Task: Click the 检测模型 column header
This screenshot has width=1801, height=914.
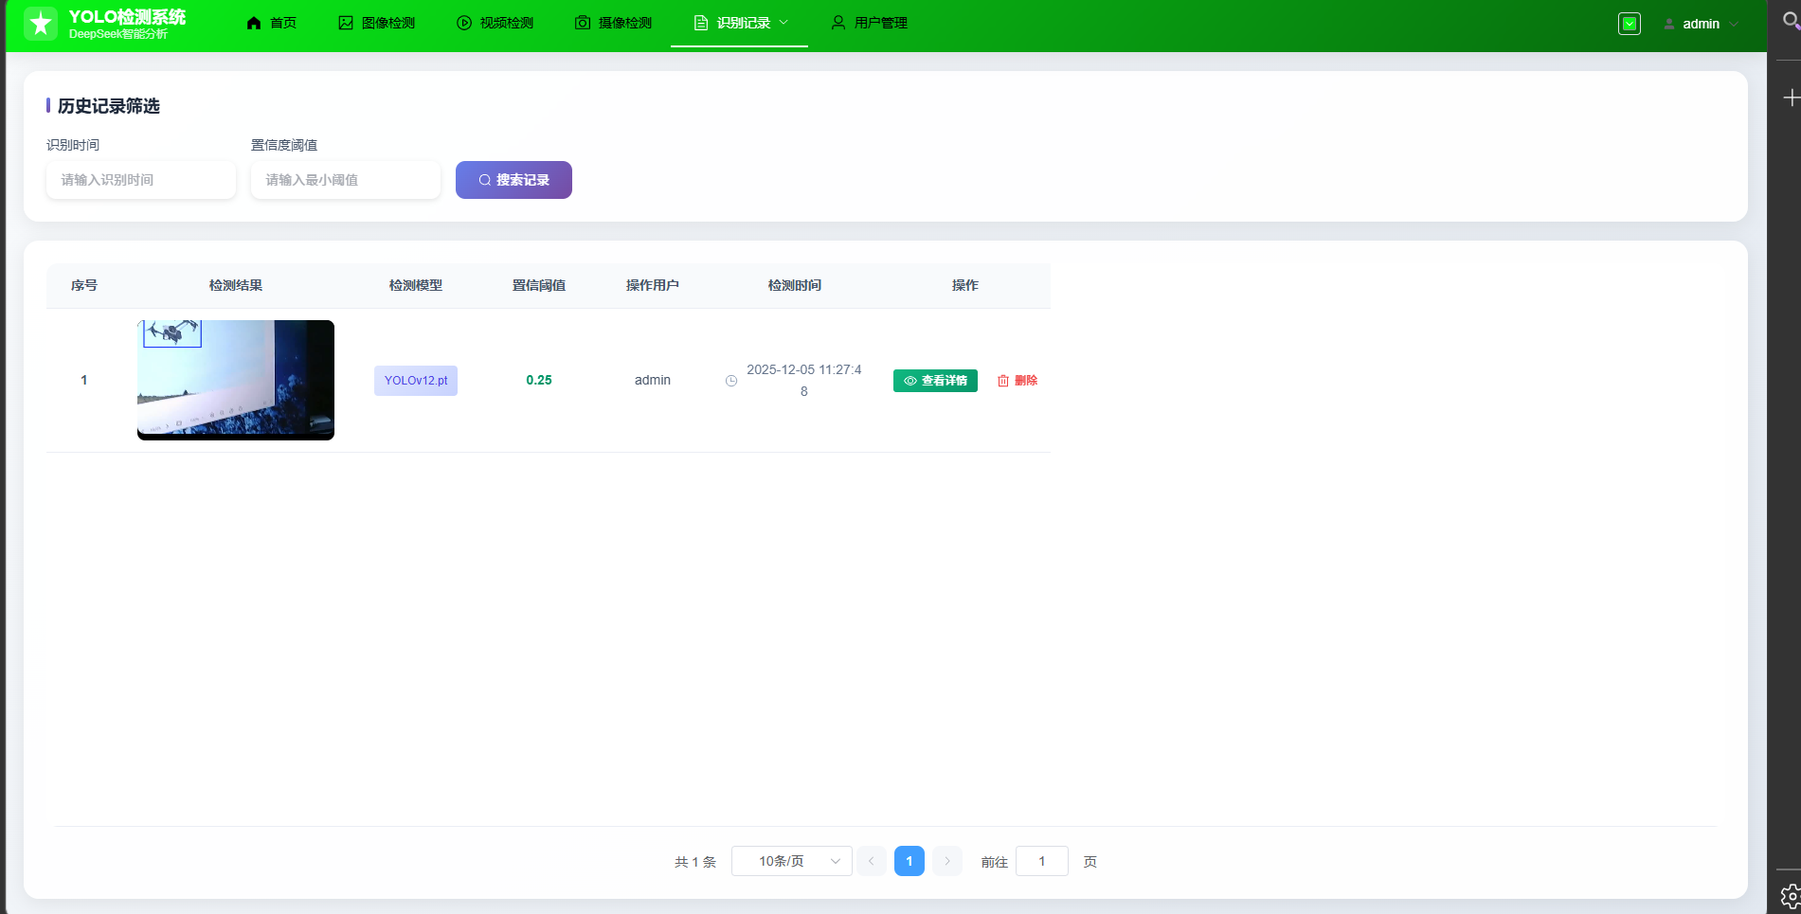Action: click(x=416, y=285)
